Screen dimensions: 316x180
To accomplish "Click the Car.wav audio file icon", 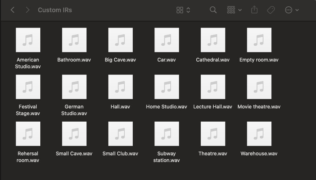I will coord(166,40).
